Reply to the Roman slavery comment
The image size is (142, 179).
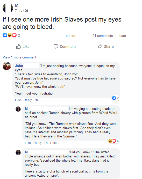[x=38, y=143]
